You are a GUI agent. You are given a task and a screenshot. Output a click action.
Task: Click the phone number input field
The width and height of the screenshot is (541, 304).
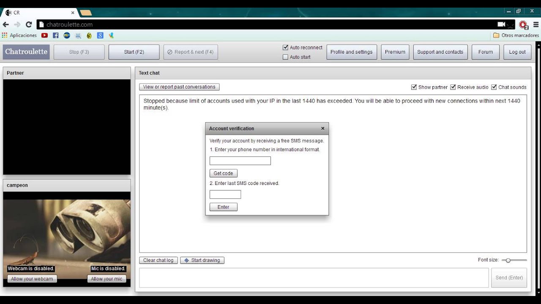tap(240, 161)
